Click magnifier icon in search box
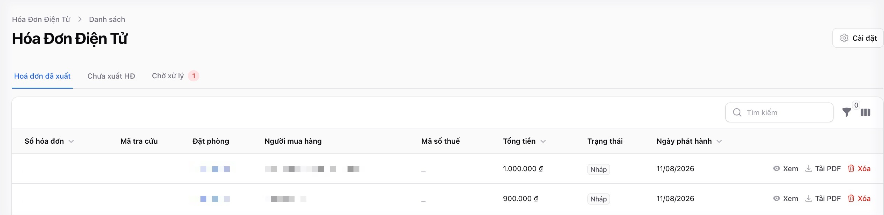The image size is (884, 215). [x=737, y=112]
